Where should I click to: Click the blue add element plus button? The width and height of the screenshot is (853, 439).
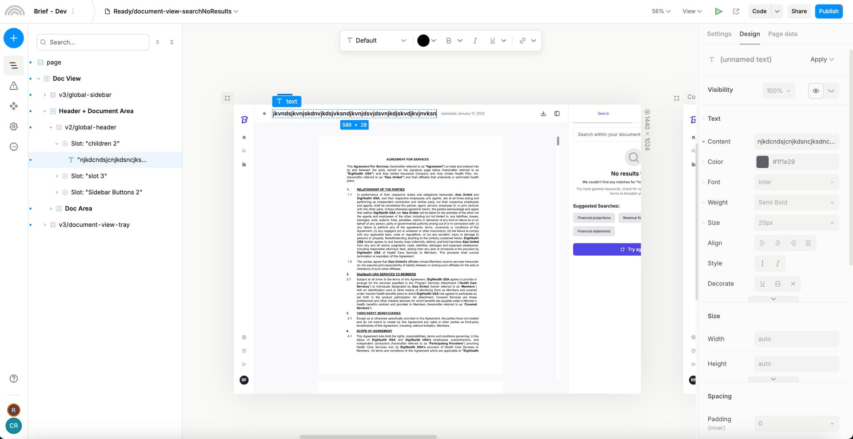[14, 38]
